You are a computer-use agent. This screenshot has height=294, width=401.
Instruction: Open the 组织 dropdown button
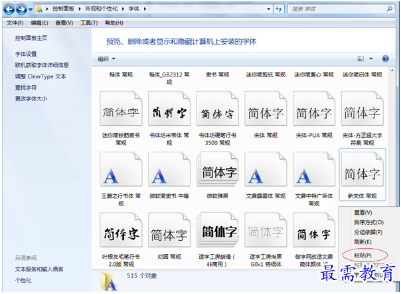coord(106,59)
